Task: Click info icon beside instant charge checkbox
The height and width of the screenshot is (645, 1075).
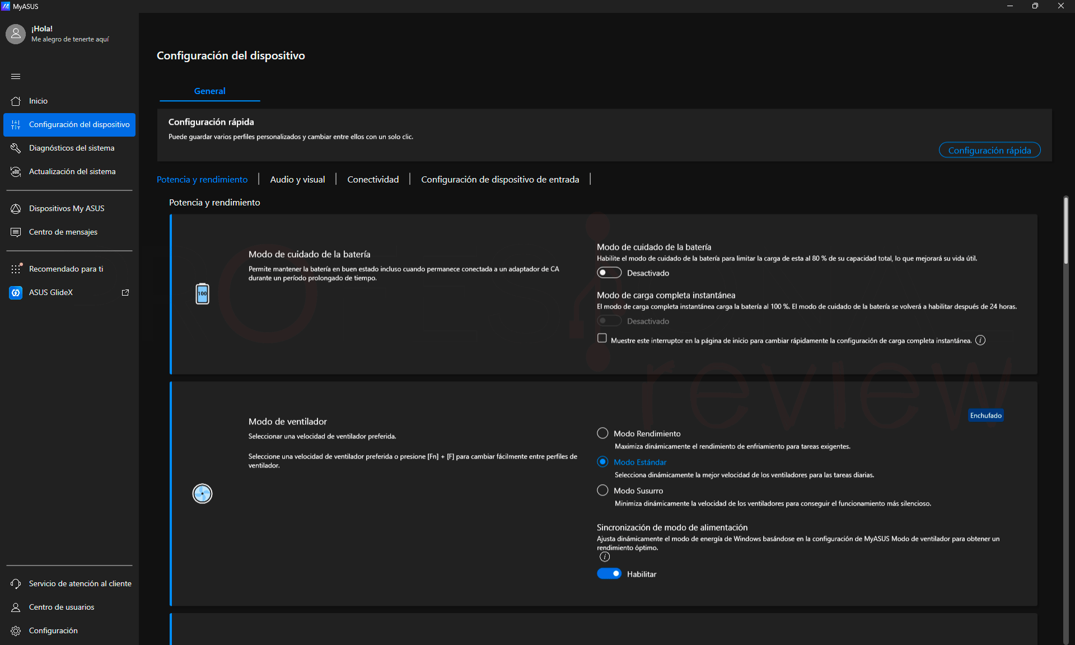Action: click(x=980, y=340)
